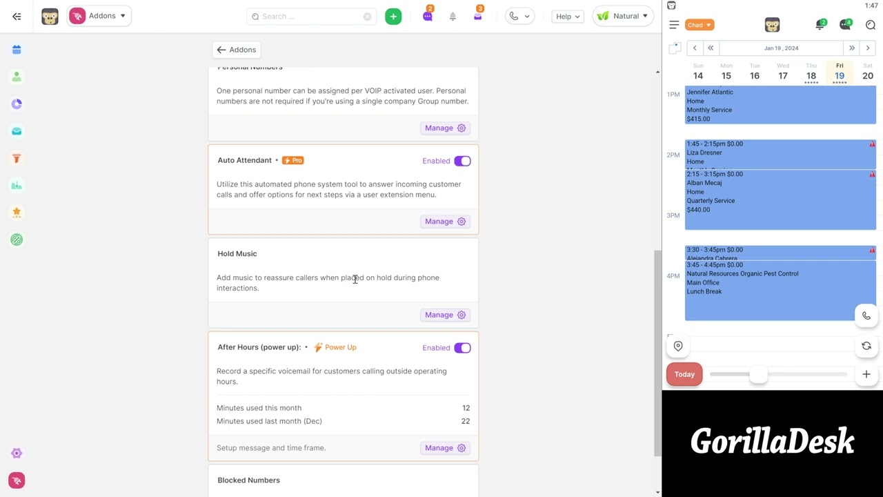Manage Personal Numbers settings
Viewport: 883px width, 497px height.
[x=446, y=128]
